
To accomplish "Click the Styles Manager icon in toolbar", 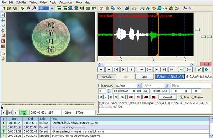I will tap(101, 9).
